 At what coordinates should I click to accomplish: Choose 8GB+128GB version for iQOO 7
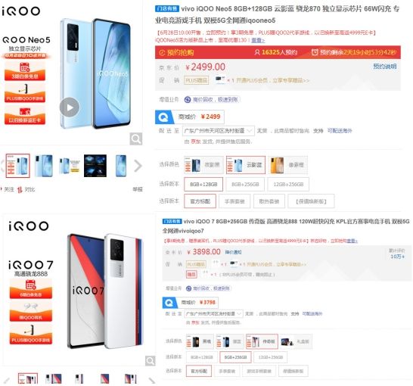(x=201, y=357)
